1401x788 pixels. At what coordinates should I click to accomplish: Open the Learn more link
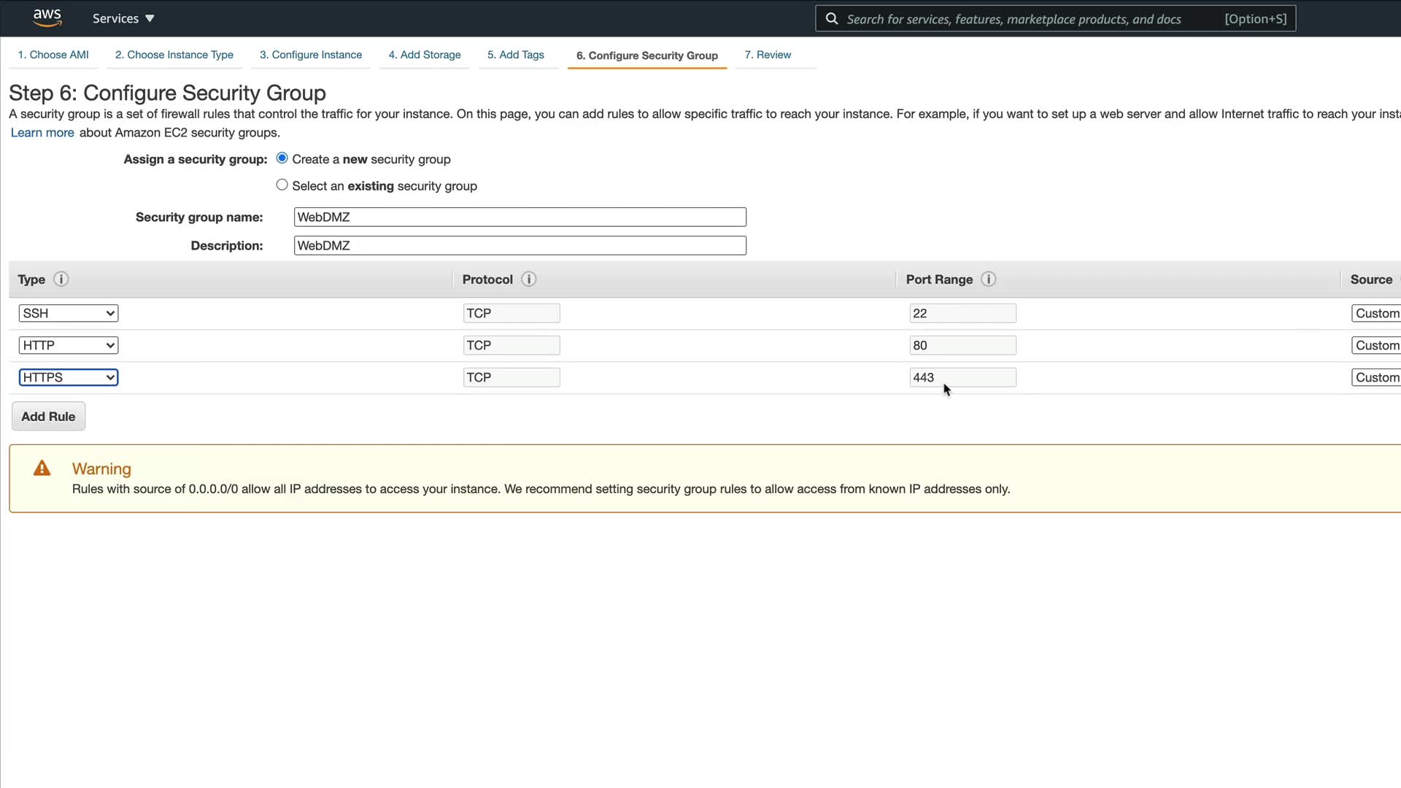(x=42, y=133)
